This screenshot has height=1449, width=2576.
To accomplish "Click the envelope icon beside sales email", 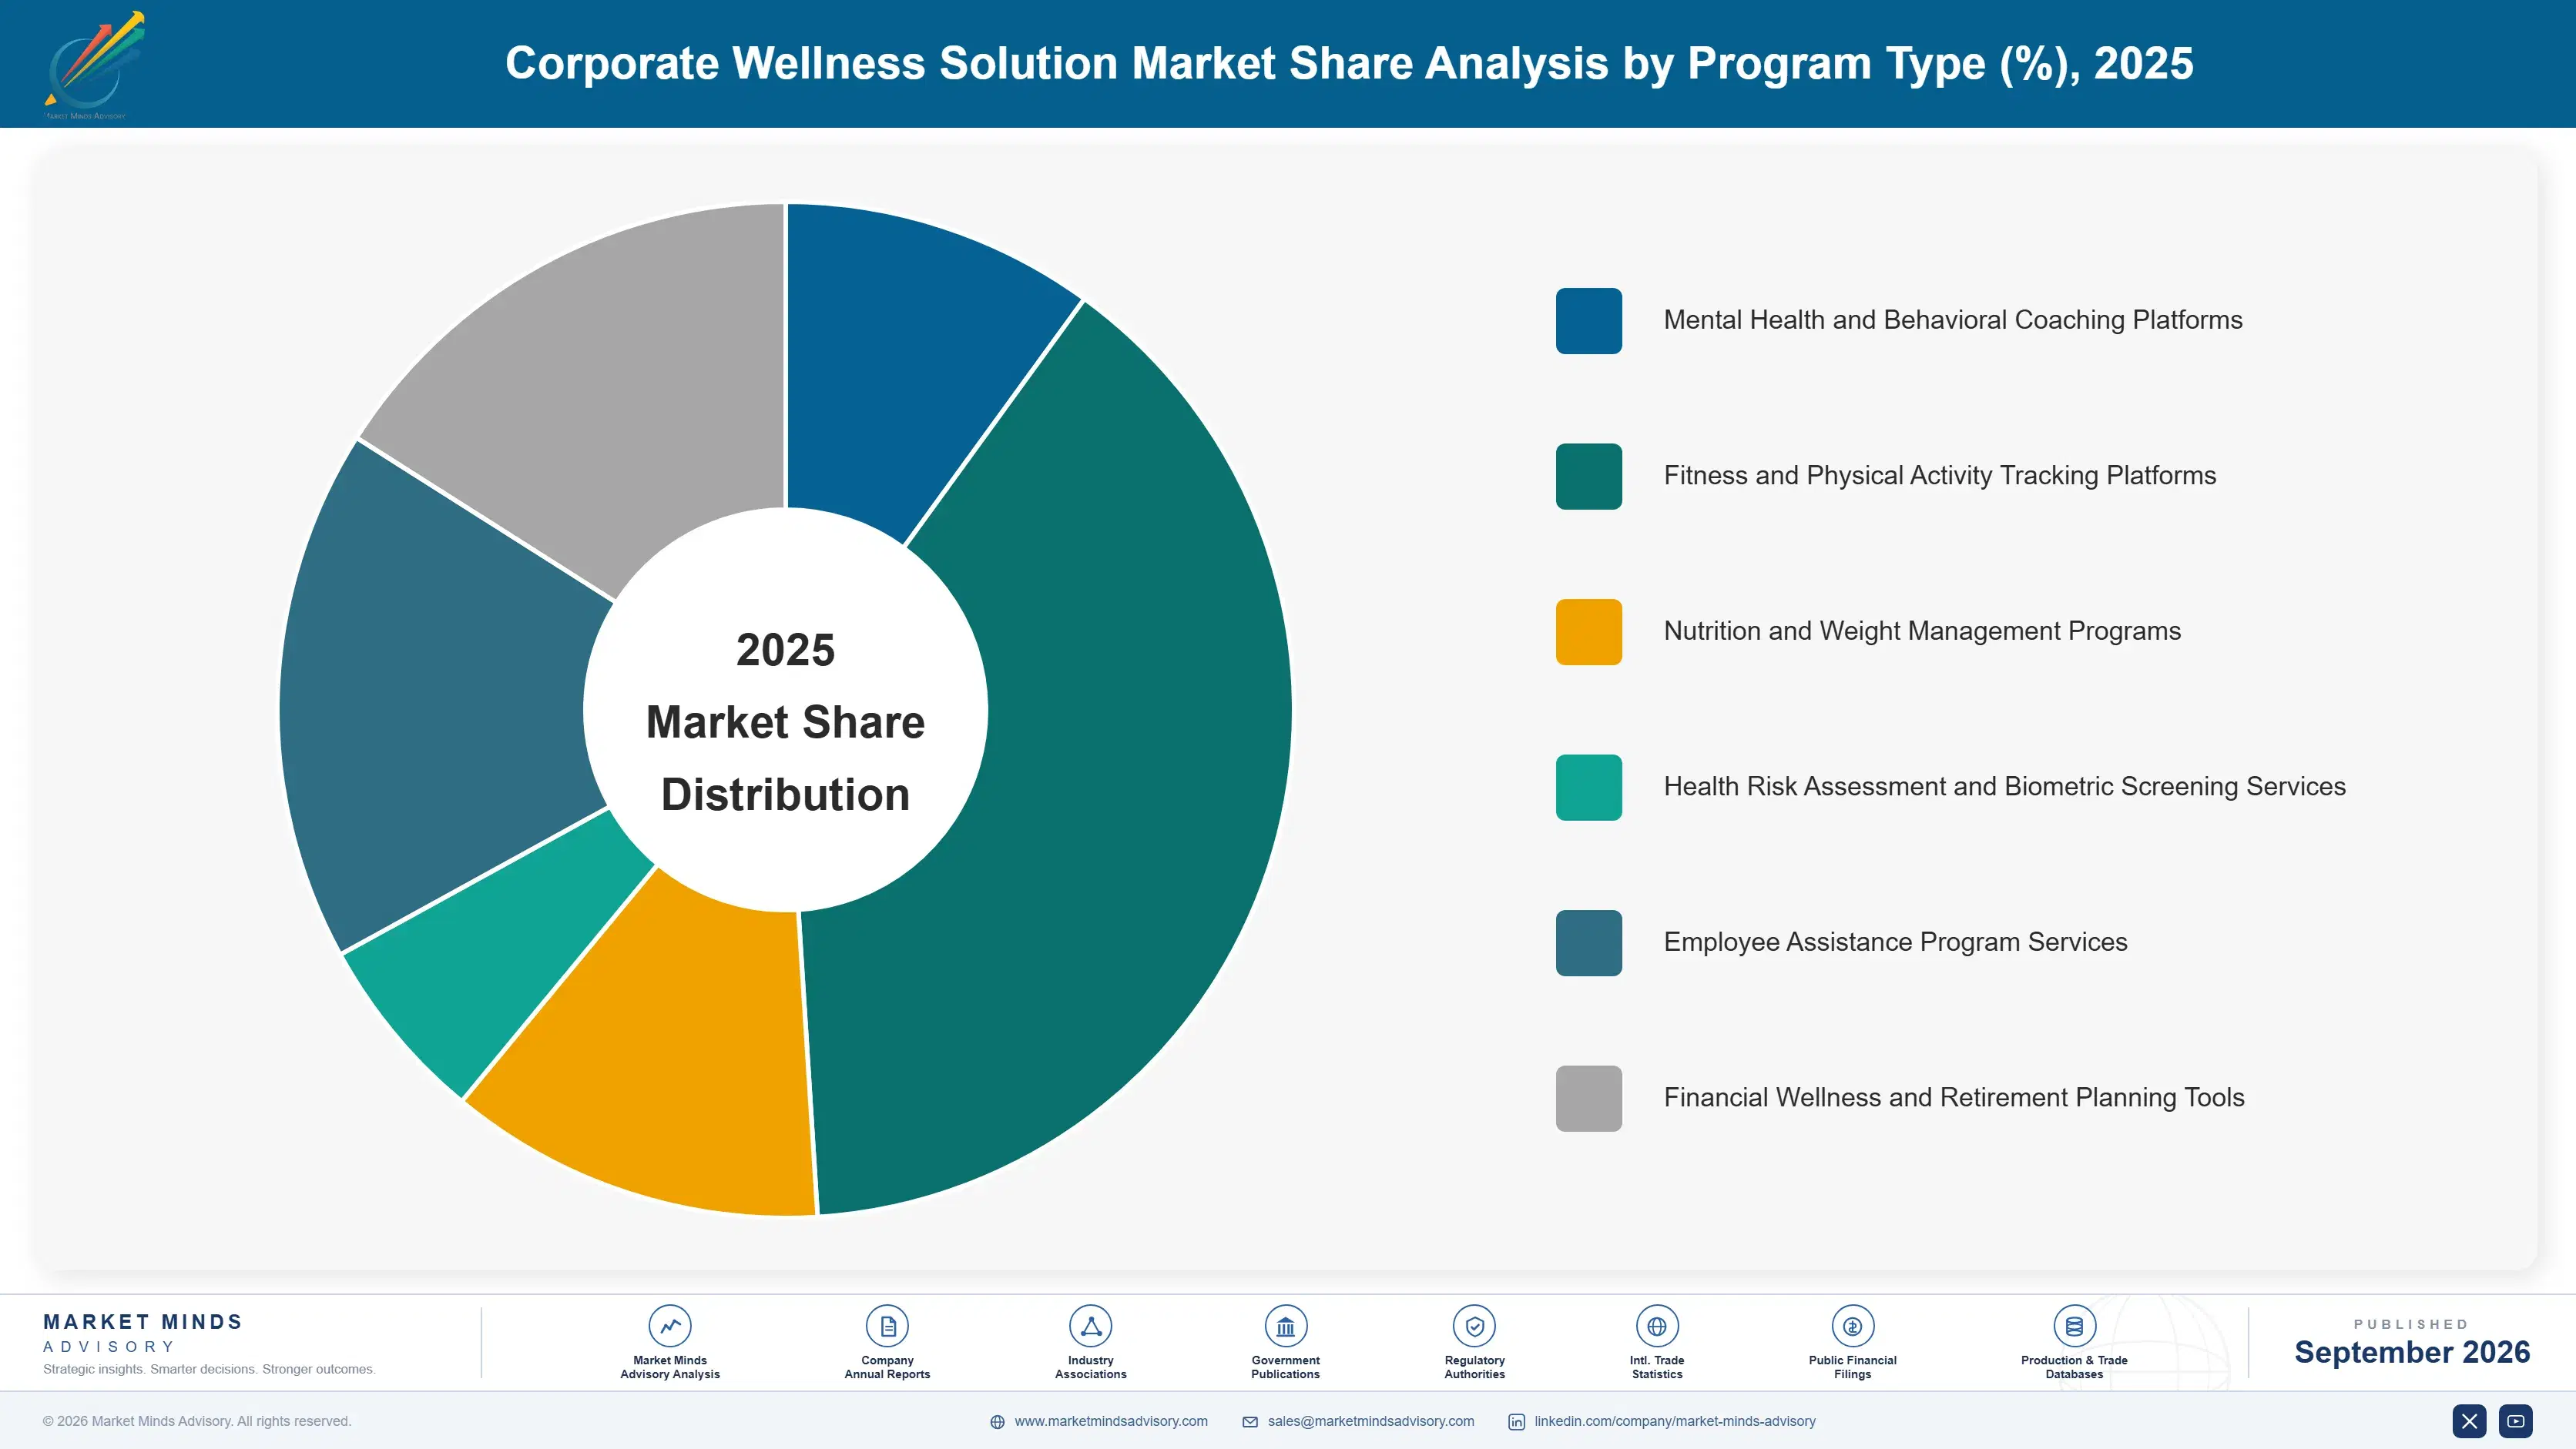I will [1250, 1422].
